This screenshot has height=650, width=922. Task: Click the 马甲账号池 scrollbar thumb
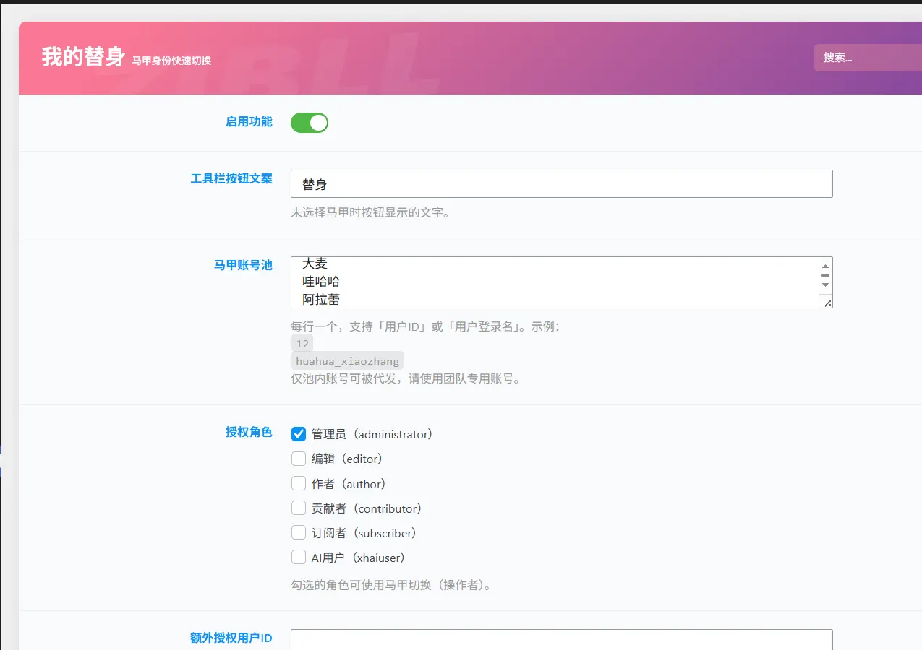pos(825,276)
